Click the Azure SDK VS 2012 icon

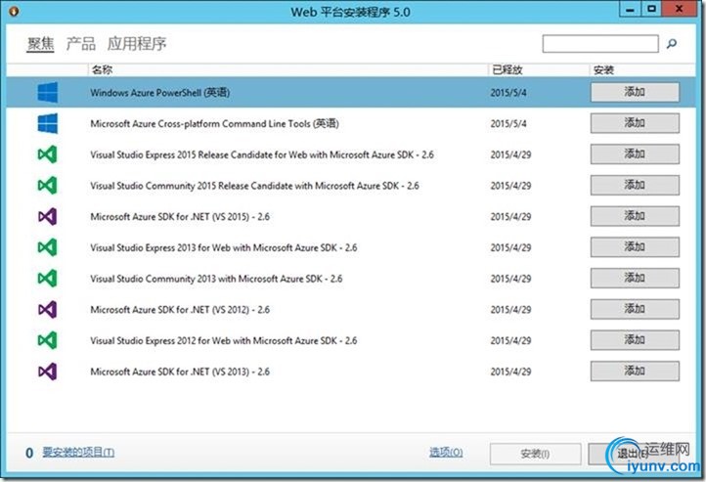(47, 310)
